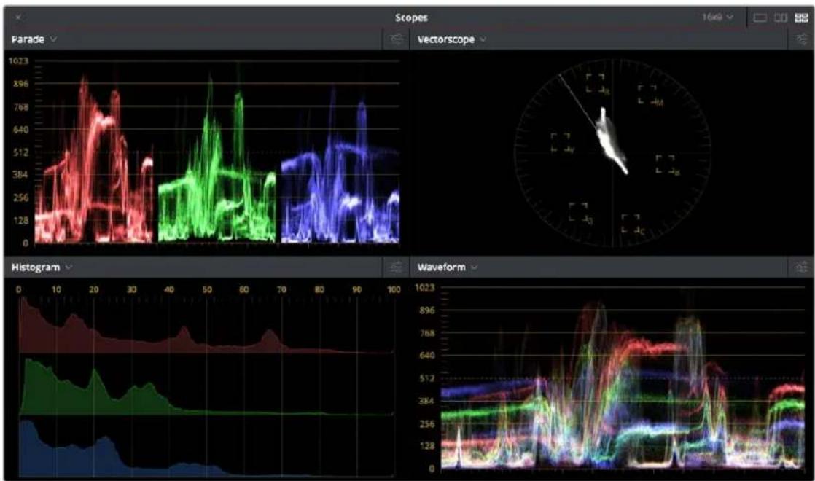Open the 16x9 aspect ratio dropdown
Screen dimensions: 815x481
point(718,17)
